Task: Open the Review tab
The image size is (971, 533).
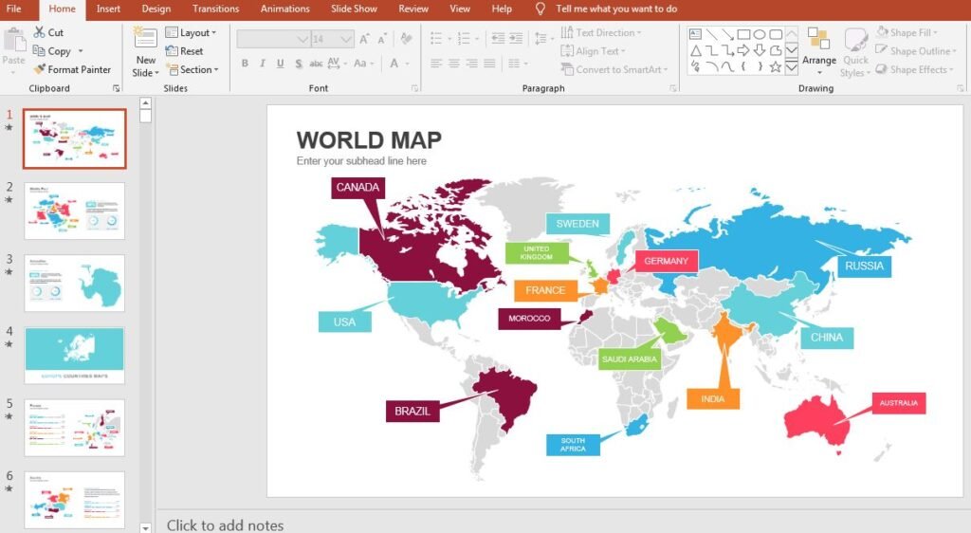Action: click(x=413, y=9)
